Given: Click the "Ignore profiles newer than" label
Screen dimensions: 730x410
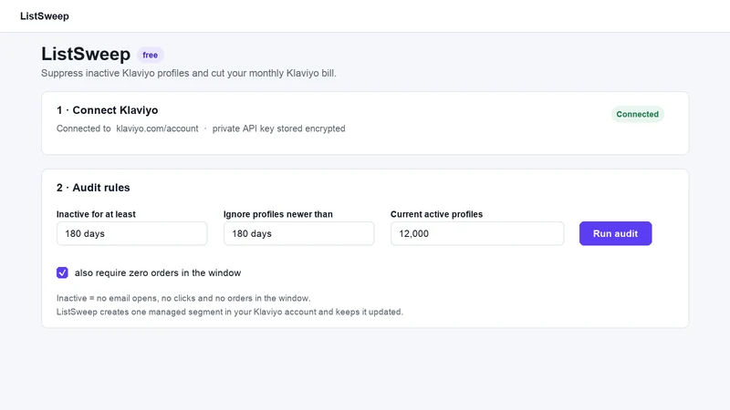Looking at the screenshot, I should pyautogui.click(x=278, y=214).
